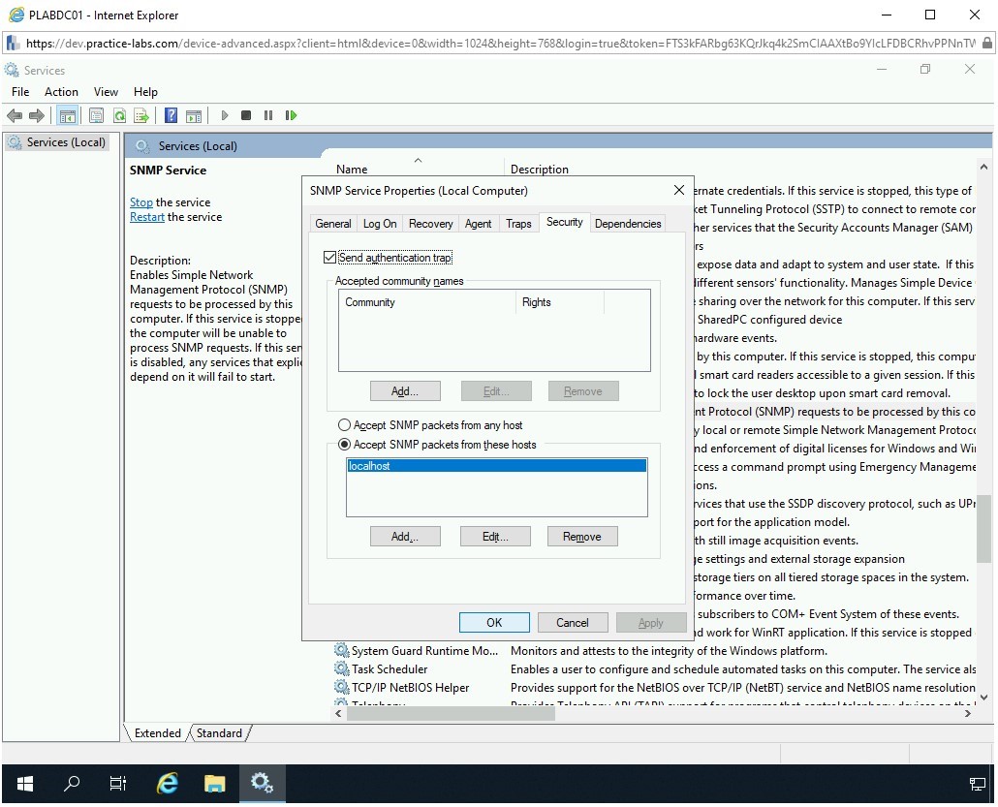
Task: Select Accept SNMP packets from any host
Action: click(x=344, y=425)
